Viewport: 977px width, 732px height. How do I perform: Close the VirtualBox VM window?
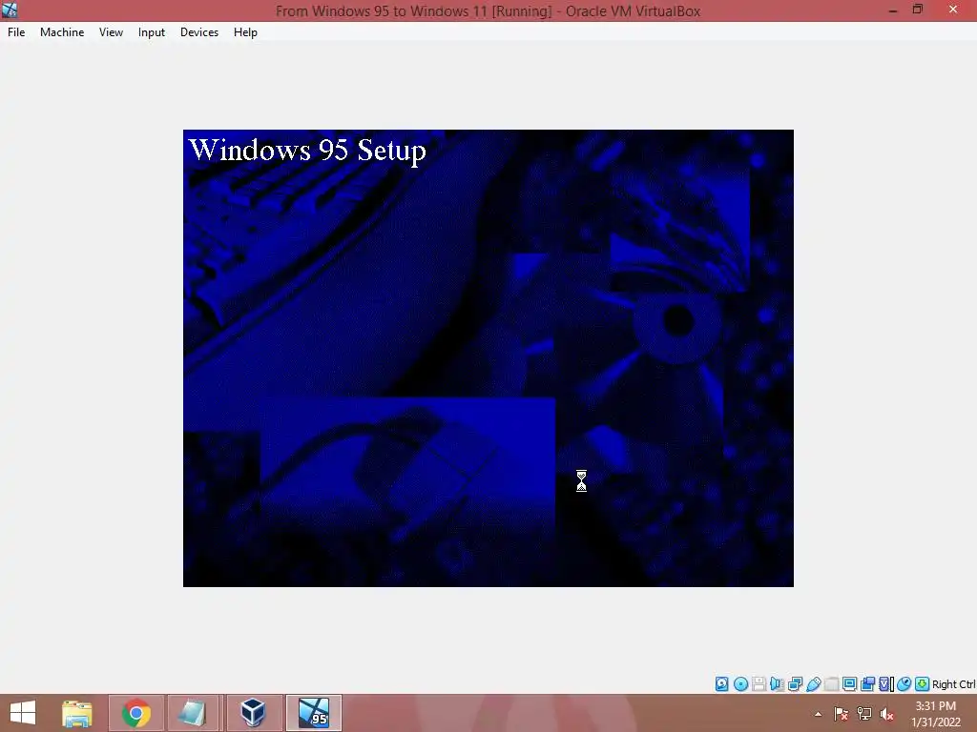click(953, 10)
